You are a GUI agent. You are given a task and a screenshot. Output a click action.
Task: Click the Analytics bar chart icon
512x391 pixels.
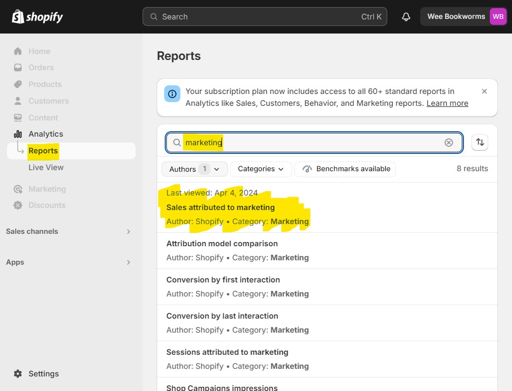click(18, 134)
